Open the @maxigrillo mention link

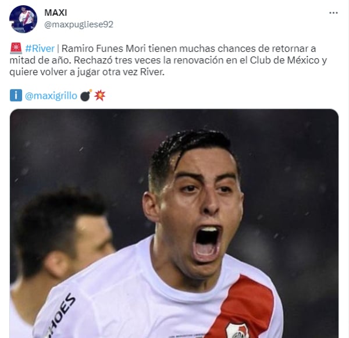point(51,96)
